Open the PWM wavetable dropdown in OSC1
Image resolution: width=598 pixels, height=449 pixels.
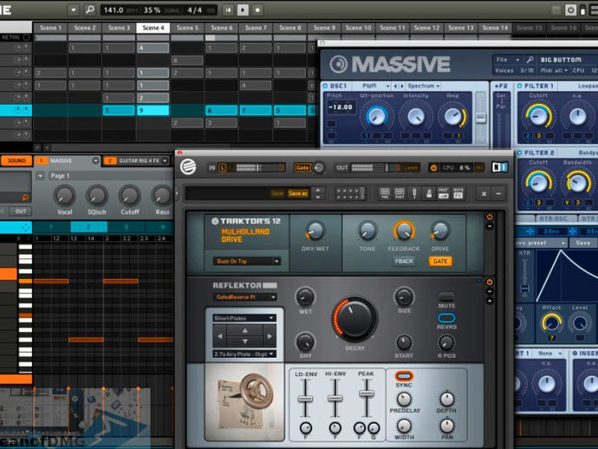374,86
